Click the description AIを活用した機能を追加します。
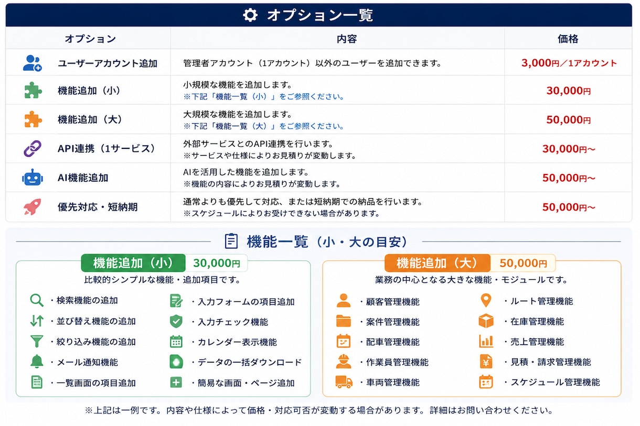The image size is (640, 426). pyautogui.click(x=246, y=172)
